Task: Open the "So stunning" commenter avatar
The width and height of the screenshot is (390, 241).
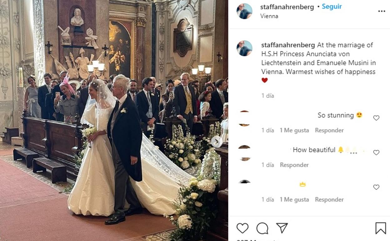Action: (244, 118)
